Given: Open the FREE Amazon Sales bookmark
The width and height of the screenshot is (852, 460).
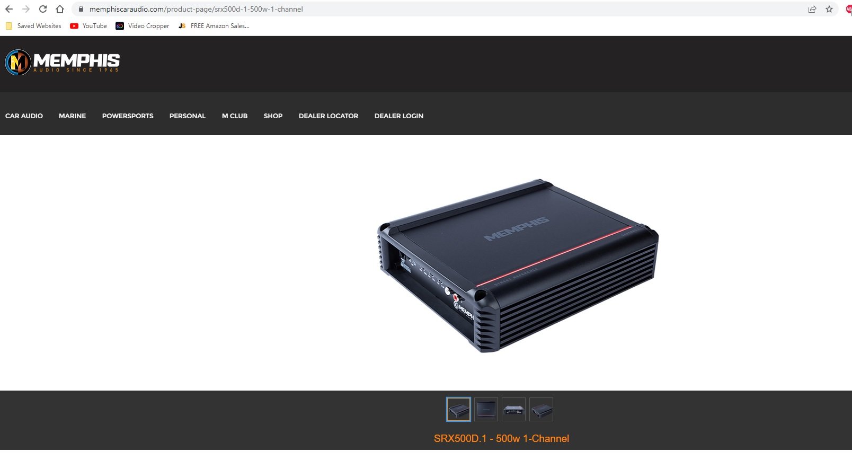Looking at the screenshot, I should [214, 26].
